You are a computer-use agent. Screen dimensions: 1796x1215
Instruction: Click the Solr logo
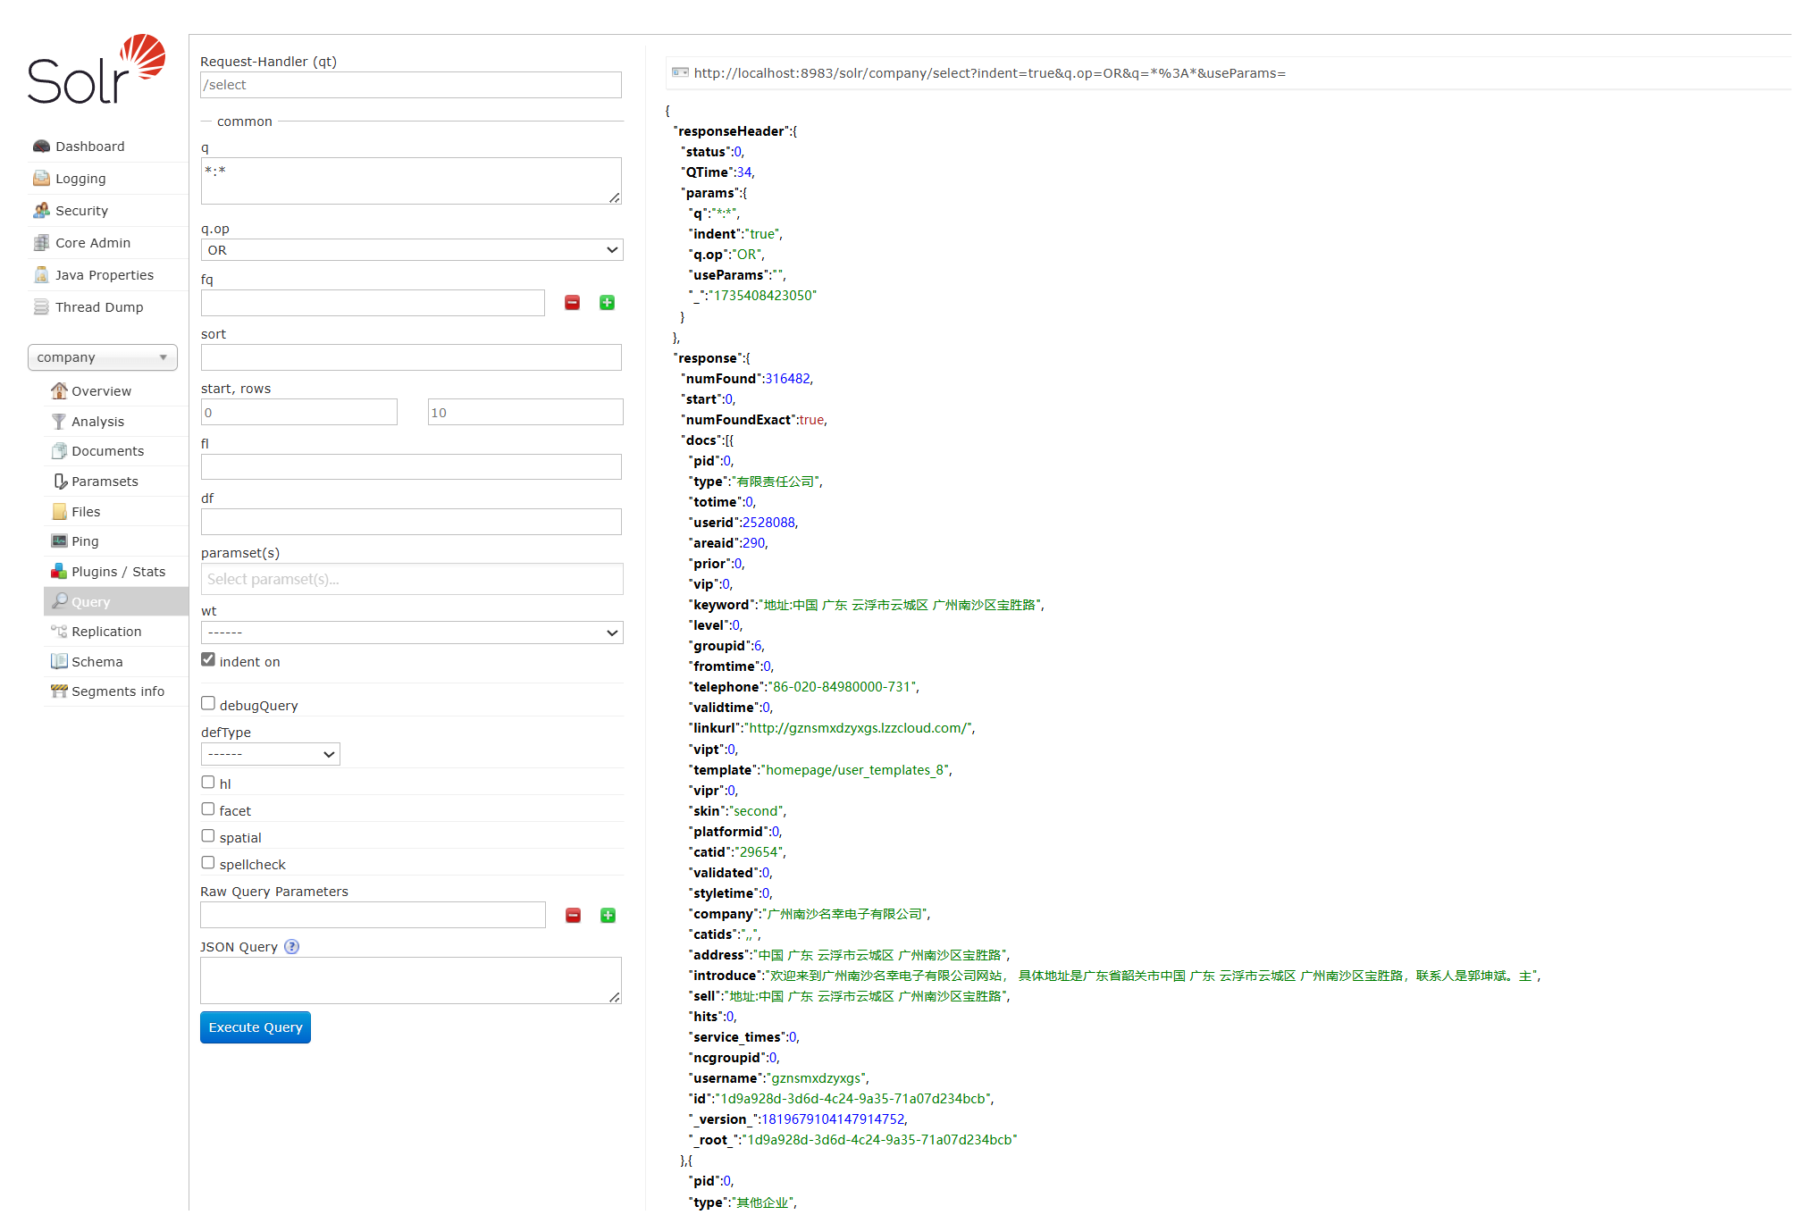pyautogui.click(x=97, y=71)
